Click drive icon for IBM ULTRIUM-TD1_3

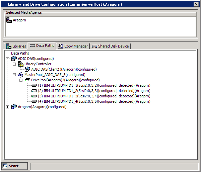(x=34, y=96)
